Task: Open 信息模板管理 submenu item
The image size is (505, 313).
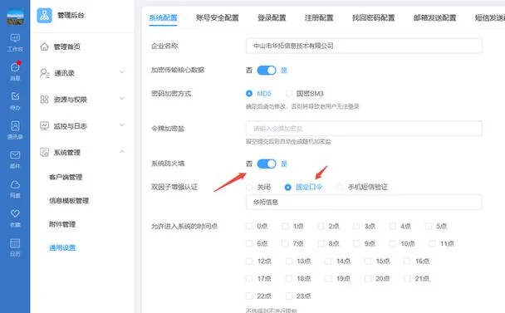Action: pyautogui.click(x=69, y=201)
